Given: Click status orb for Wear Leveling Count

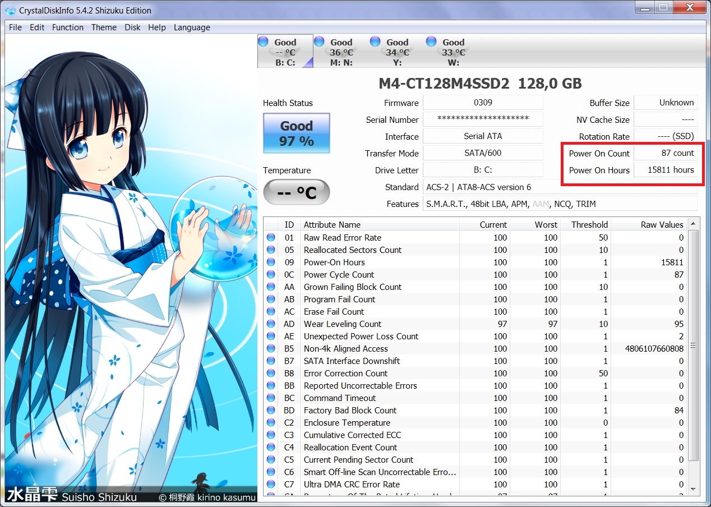Looking at the screenshot, I should click(x=271, y=324).
